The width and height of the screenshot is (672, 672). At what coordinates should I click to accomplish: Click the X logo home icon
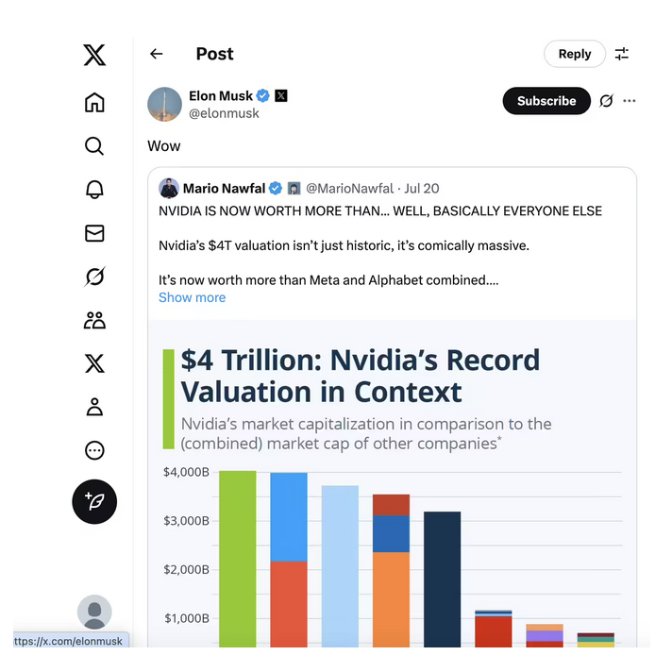94,56
